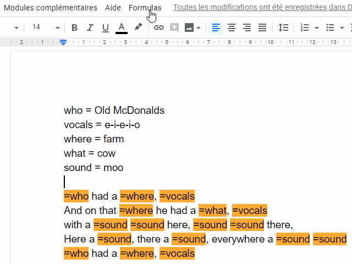Toggle underline formatting
The height and width of the screenshot is (264, 352).
tap(105, 28)
